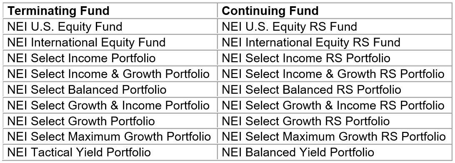Click NEI International Equity RS Fund cell
The image size is (455, 163).
(x=335, y=42)
